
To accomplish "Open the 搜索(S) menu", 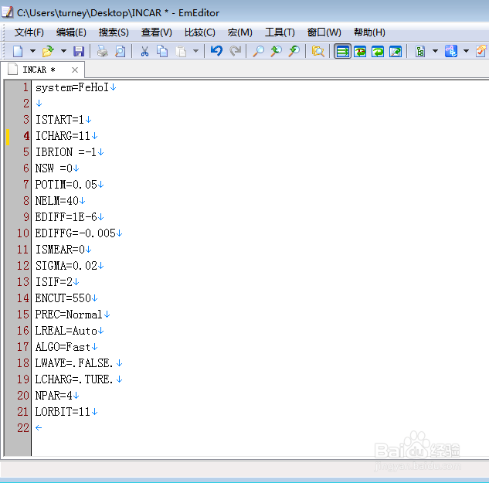I will [x=114, y=32].
